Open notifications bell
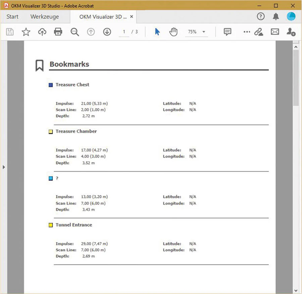 pos(276,16)
